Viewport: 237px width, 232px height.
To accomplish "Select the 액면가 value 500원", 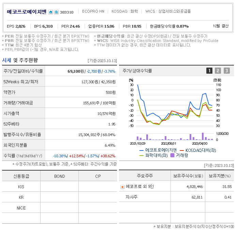I will (x=110, y=92).
